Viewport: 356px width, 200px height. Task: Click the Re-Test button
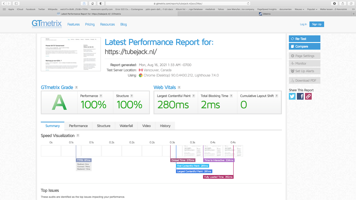click(305, 39)
